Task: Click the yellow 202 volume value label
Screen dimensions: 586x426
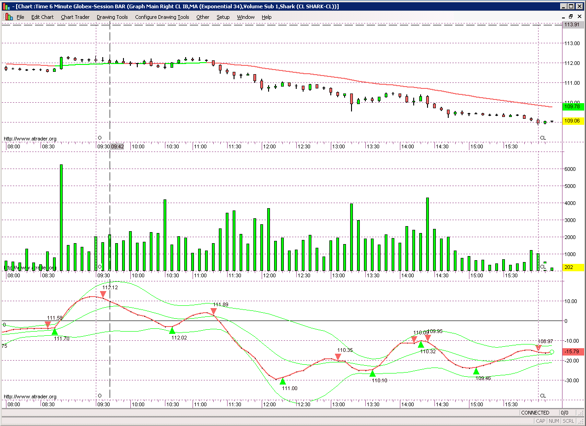Action: tap(573, 267)
